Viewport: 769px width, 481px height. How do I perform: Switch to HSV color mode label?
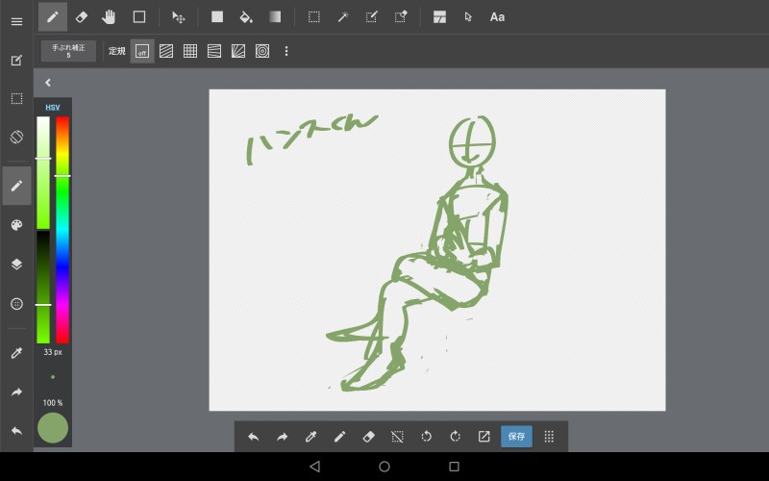pos(52,108)
